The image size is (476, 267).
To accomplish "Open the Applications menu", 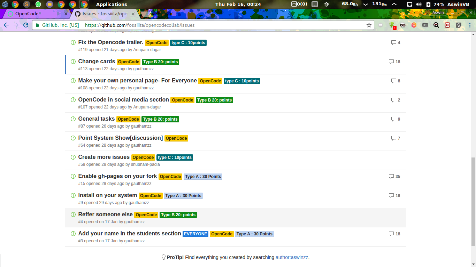I will [112, 4].
